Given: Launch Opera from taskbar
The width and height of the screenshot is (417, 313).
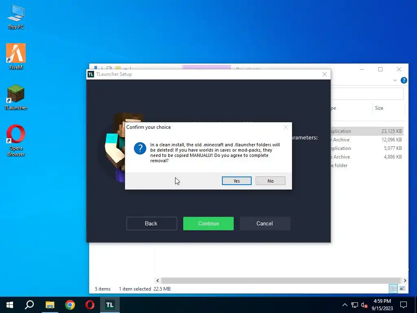Looking at the screenshot, I should click(90, 305).
